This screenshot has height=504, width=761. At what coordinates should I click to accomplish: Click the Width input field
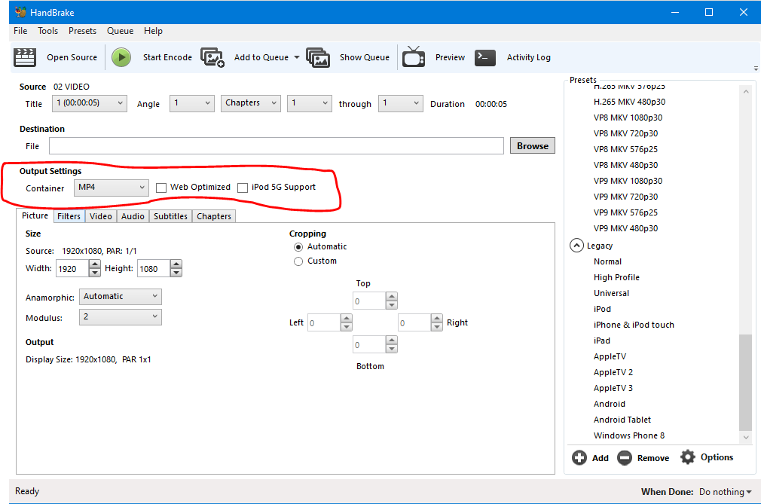point(73,269)
